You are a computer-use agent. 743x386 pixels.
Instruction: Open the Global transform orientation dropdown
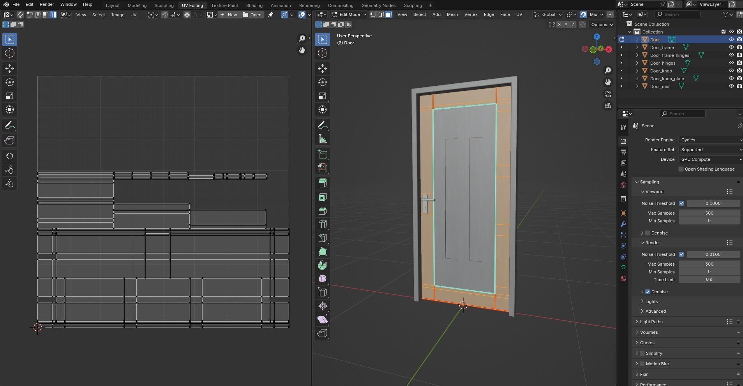pos(548,14)
